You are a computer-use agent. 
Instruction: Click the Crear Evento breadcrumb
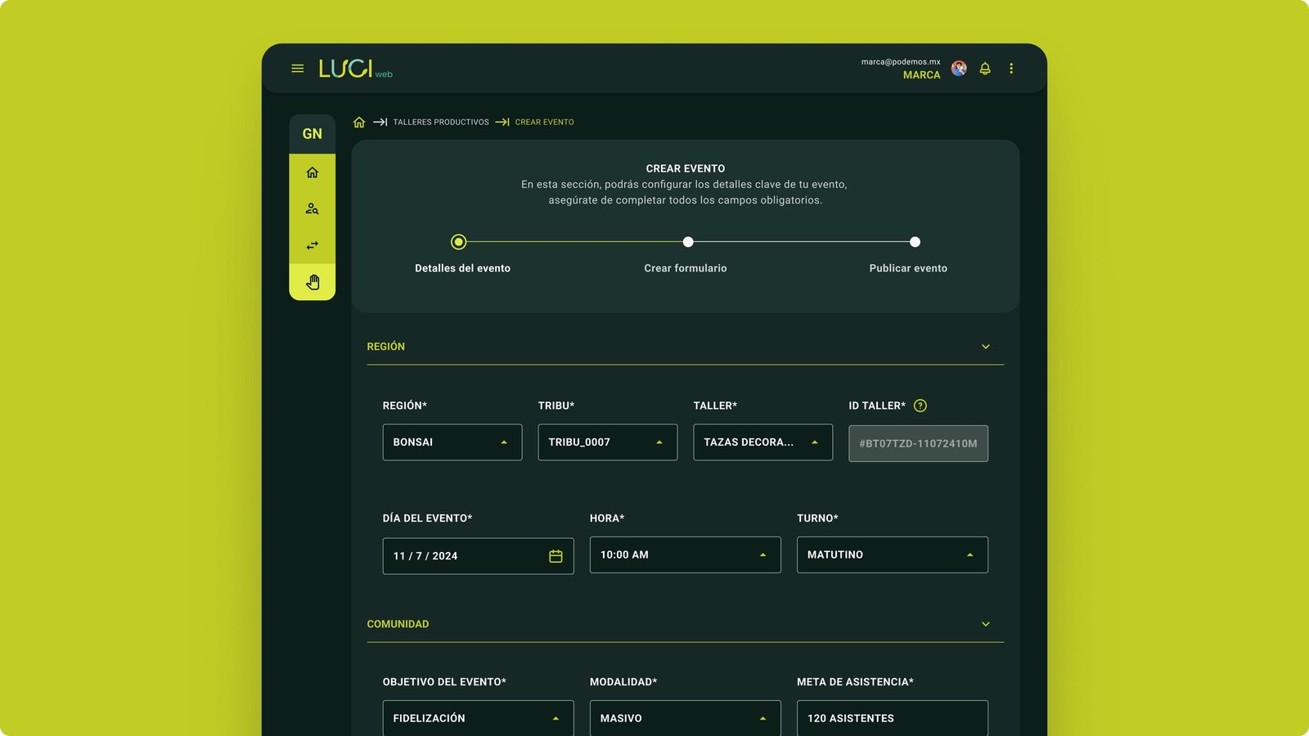tap(544, 122)
